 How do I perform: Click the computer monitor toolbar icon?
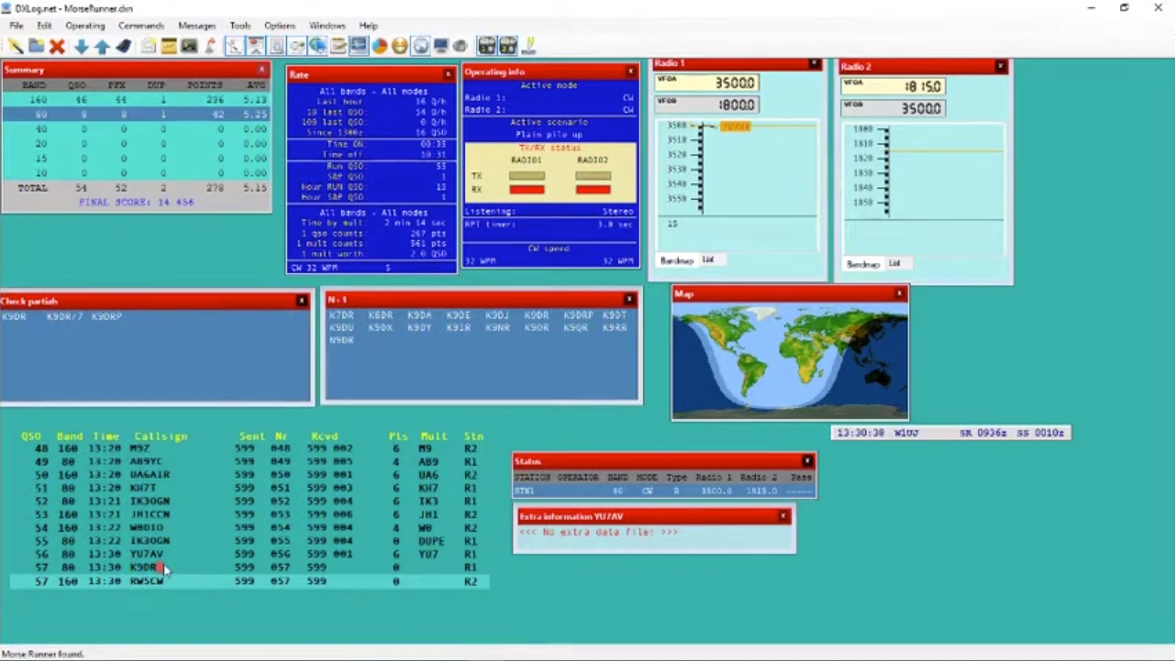440,47
